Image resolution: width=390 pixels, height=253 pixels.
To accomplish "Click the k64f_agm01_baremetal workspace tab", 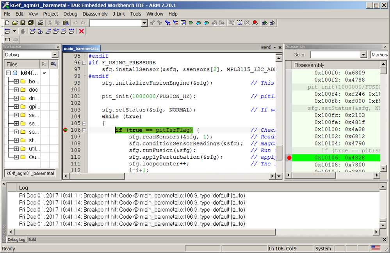I will point(30,173).
